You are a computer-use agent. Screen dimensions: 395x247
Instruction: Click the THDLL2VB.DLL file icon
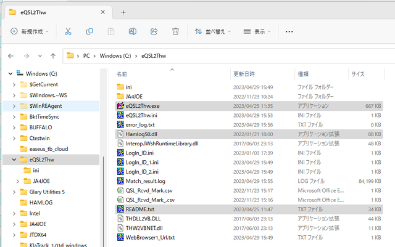(120, 219)
